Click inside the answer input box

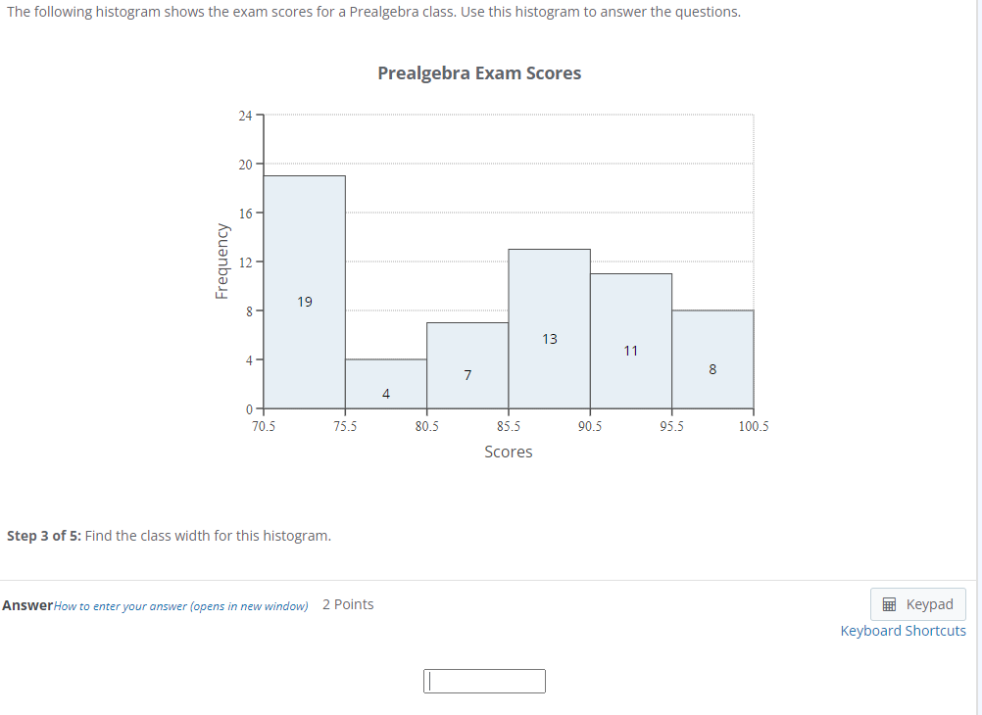tap(484, 681)
